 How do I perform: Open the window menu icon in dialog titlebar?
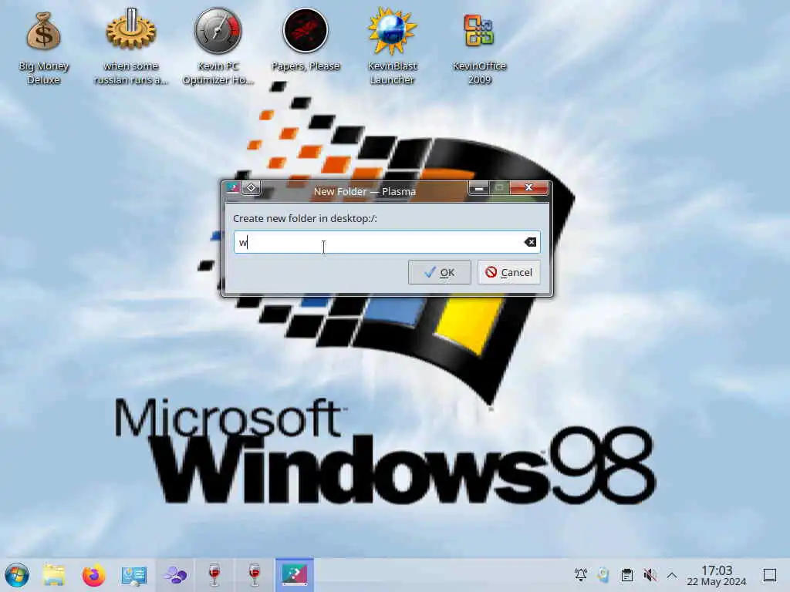[233, 188]
